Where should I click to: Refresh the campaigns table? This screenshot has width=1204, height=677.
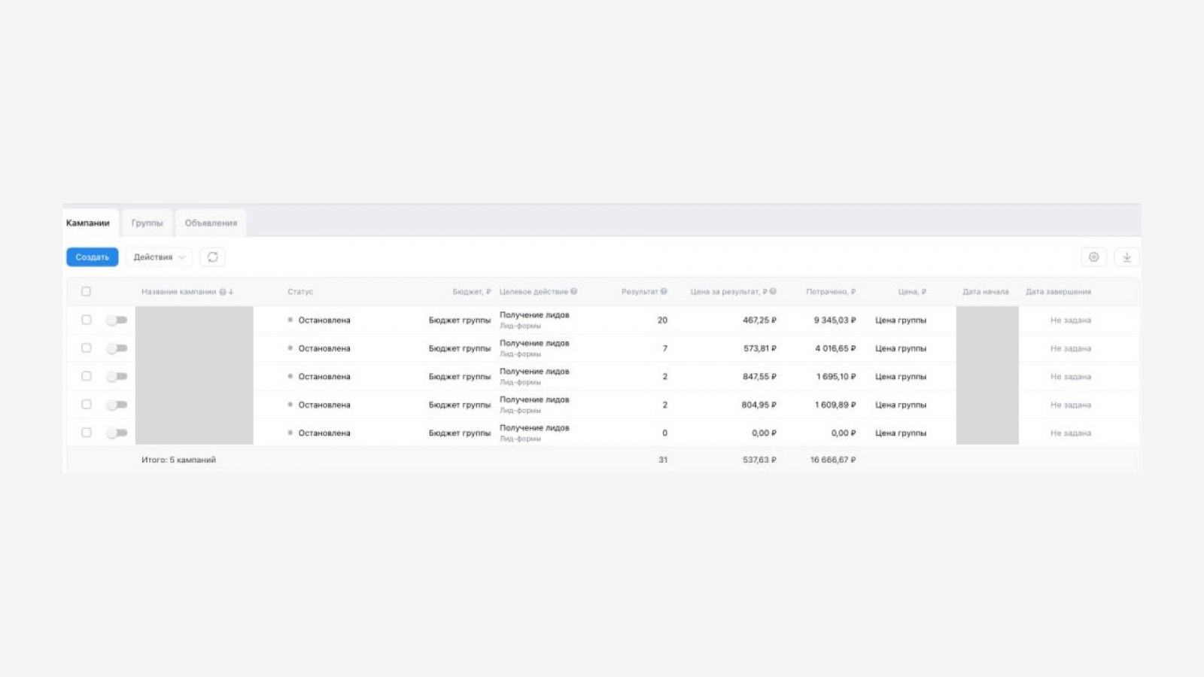point(213,257)
